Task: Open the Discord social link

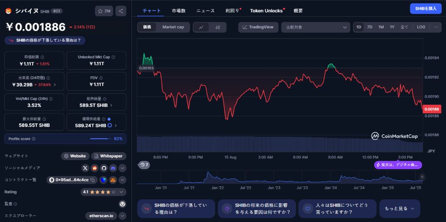Action: click(113, 168)
